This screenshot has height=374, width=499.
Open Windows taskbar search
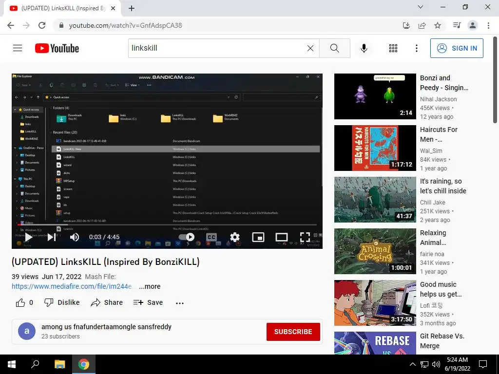point(35,364)
